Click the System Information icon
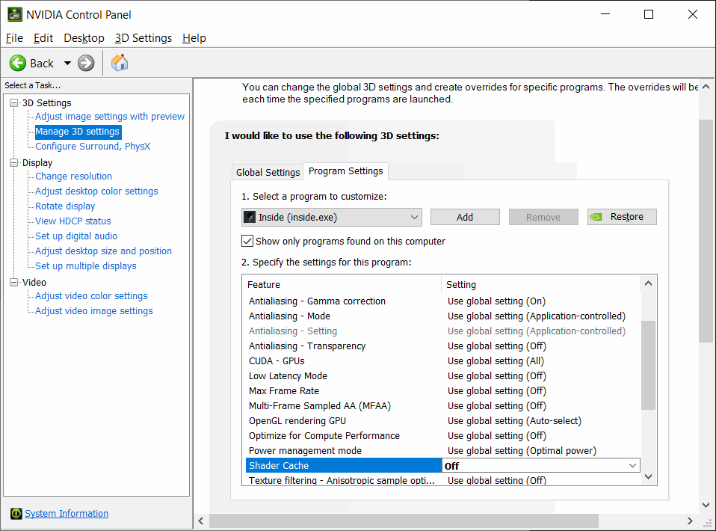Image resolution: width=716 pixels, height=531 pixels. coord(16,514)
